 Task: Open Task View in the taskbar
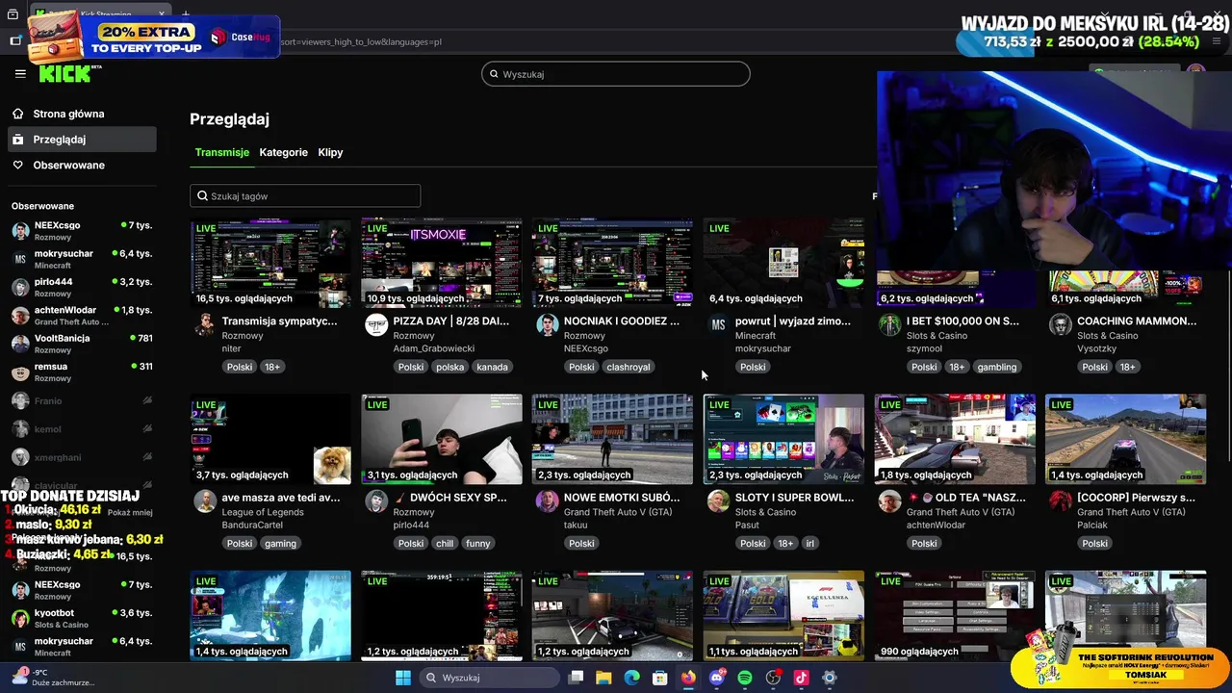576,678
